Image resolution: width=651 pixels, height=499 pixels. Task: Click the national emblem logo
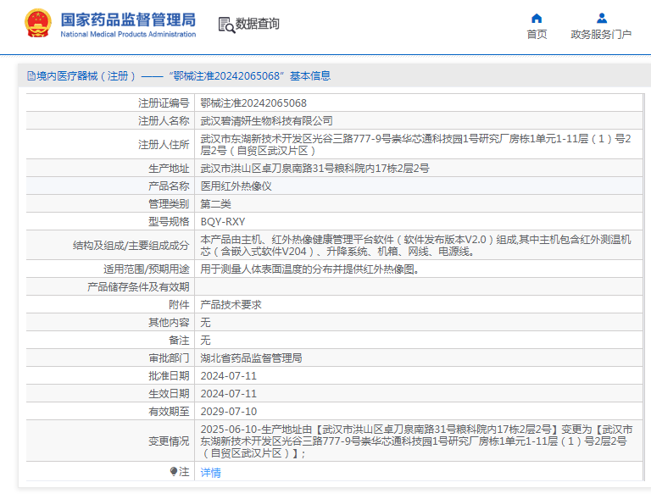(x=38, y=24)
